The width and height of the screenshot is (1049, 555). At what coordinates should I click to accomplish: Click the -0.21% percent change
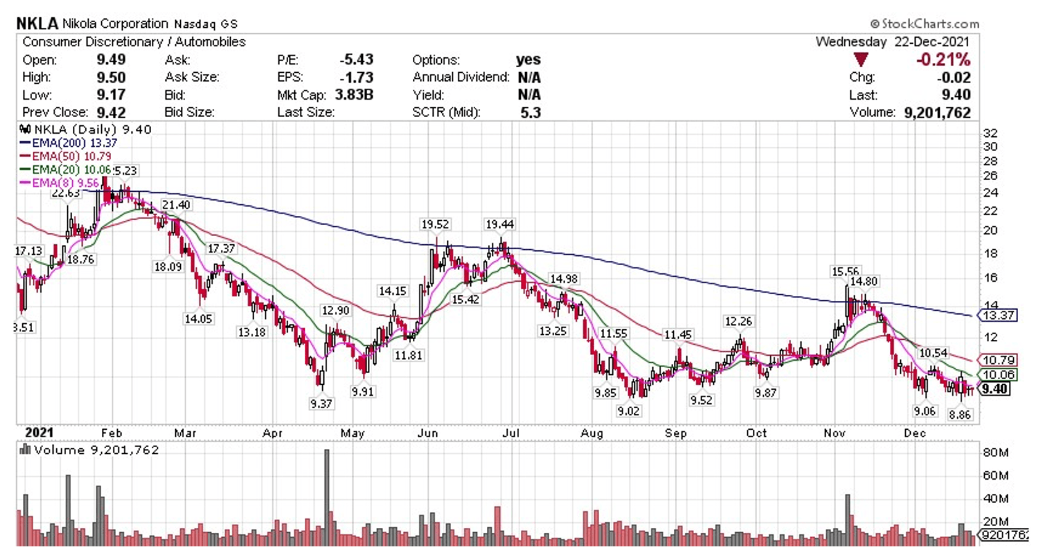pyautogui.click(x=943, y=60)
